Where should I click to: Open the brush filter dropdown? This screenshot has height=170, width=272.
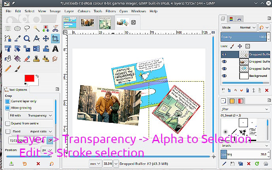[245, 109]
